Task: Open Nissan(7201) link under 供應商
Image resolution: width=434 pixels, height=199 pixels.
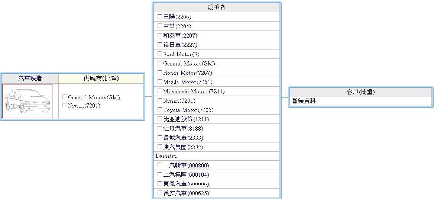Action: point(84,106)
